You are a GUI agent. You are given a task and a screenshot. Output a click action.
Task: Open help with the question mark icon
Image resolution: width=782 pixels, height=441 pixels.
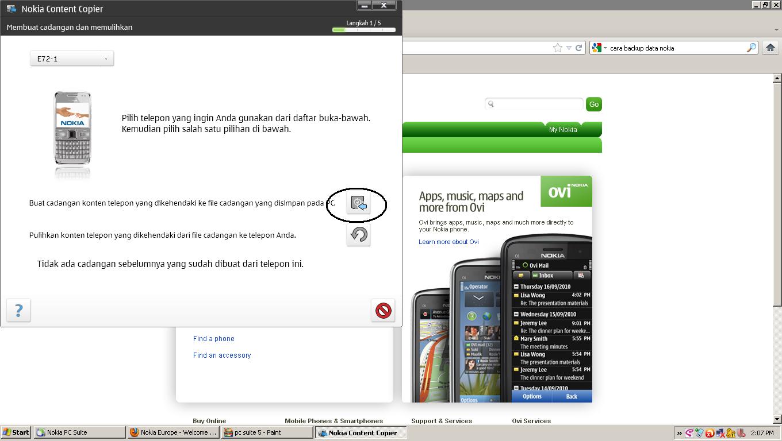(x=18, y=311)
